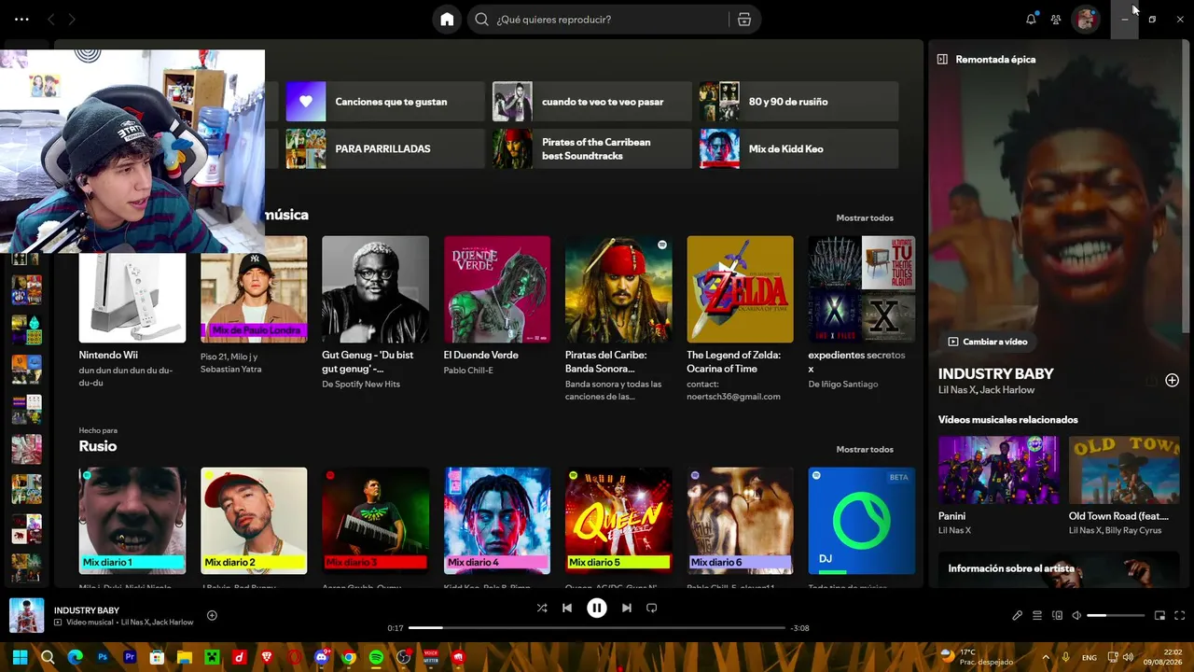Click Cambiar a vídeo
This screenshot has width=1194, height=672.
(x=988, y=342)
